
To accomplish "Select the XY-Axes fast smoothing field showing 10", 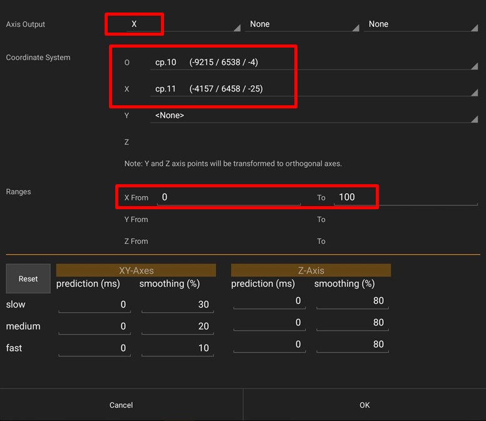I will (x=177, y=348).
